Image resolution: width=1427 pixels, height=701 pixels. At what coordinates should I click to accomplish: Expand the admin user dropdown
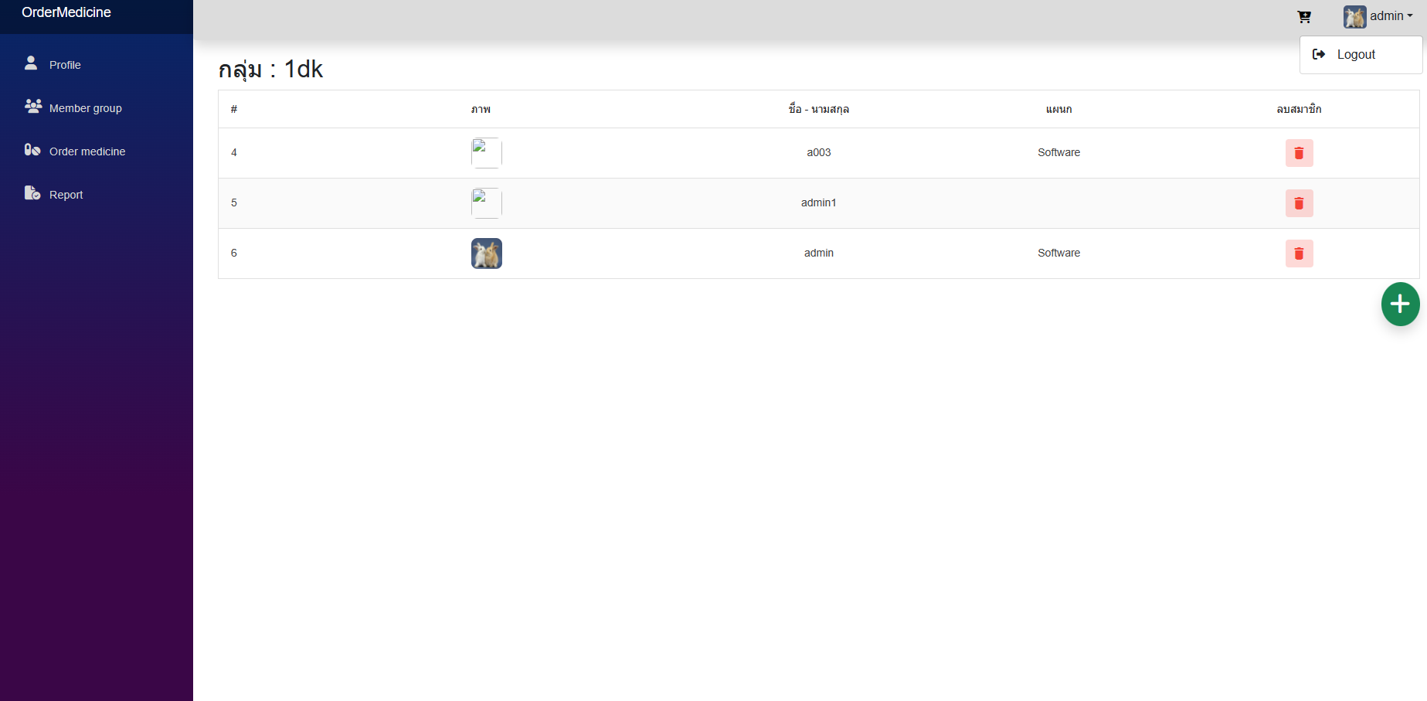[1378, 16]
